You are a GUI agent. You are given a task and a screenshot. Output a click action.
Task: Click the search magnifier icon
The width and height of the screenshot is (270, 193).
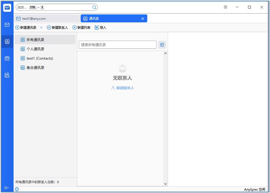pos(94,7)
